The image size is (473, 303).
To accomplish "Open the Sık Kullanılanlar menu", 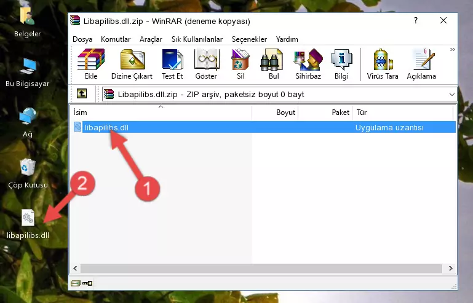I will click(197, 39).
